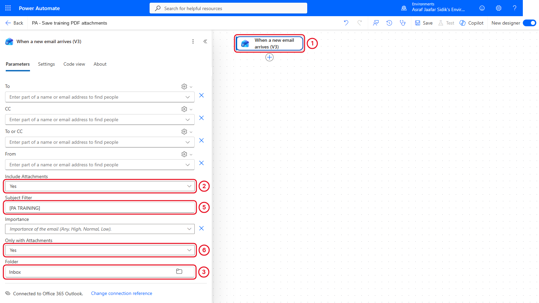Remove the To or CC parameter with X
The image size is (539, 303).
click(x=201, y=140)
